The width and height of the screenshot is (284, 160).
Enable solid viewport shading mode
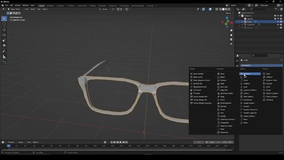(223, 9)
